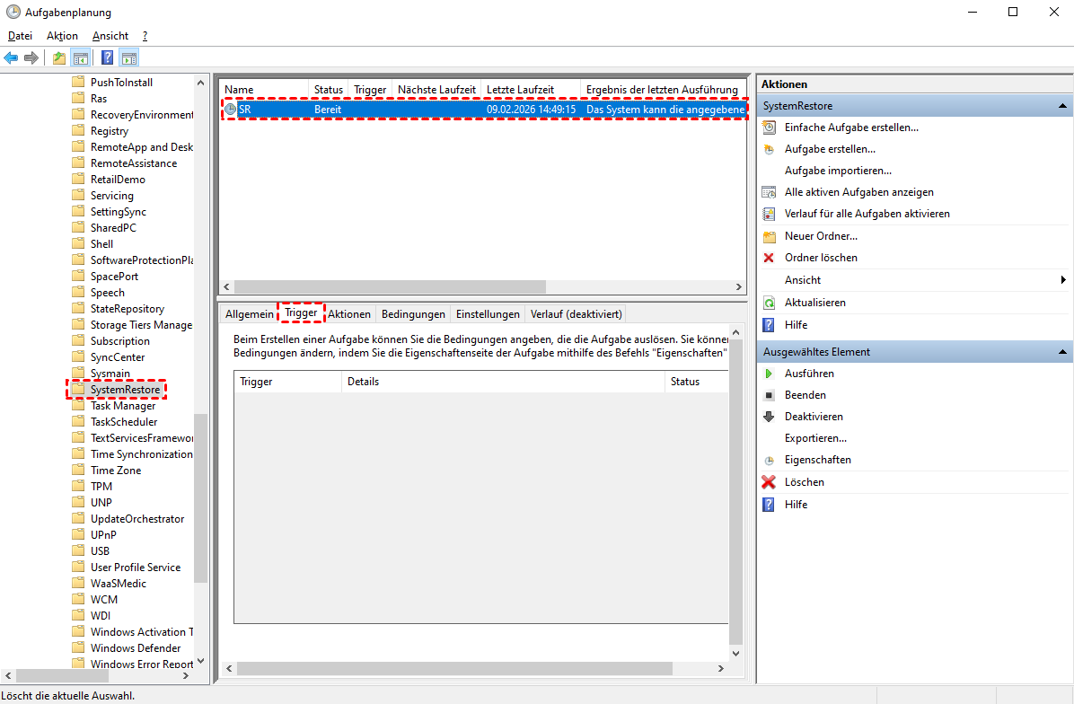Sort by Letzte Laufzeit column header
This screenshot has width=1074, height=704.
coord(520,90)
